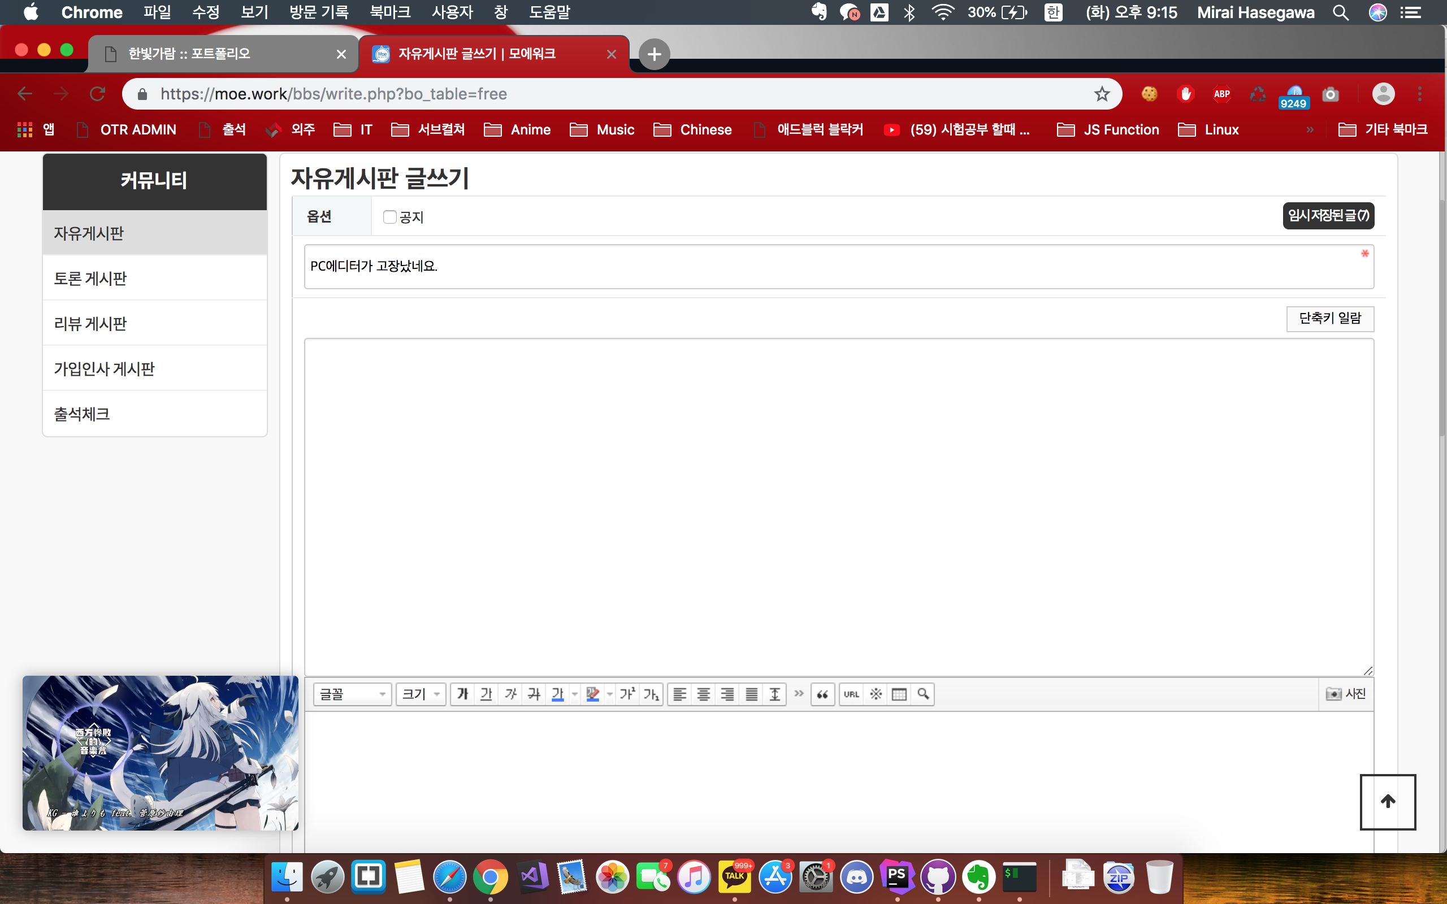
Task: Open 토론 게시판 in the community sidebar
Action: (x=155, y=278)
